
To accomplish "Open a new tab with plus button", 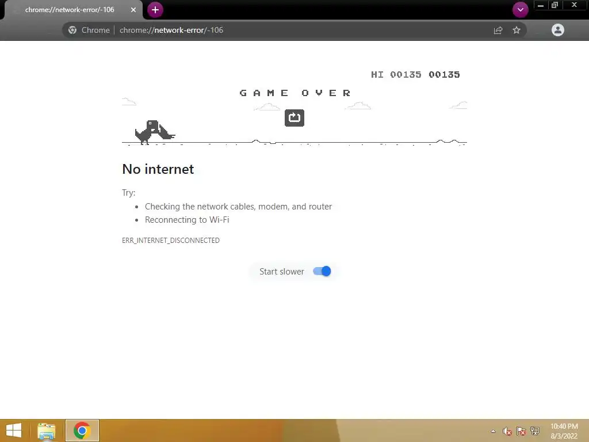I will click(x=155, y=10).
